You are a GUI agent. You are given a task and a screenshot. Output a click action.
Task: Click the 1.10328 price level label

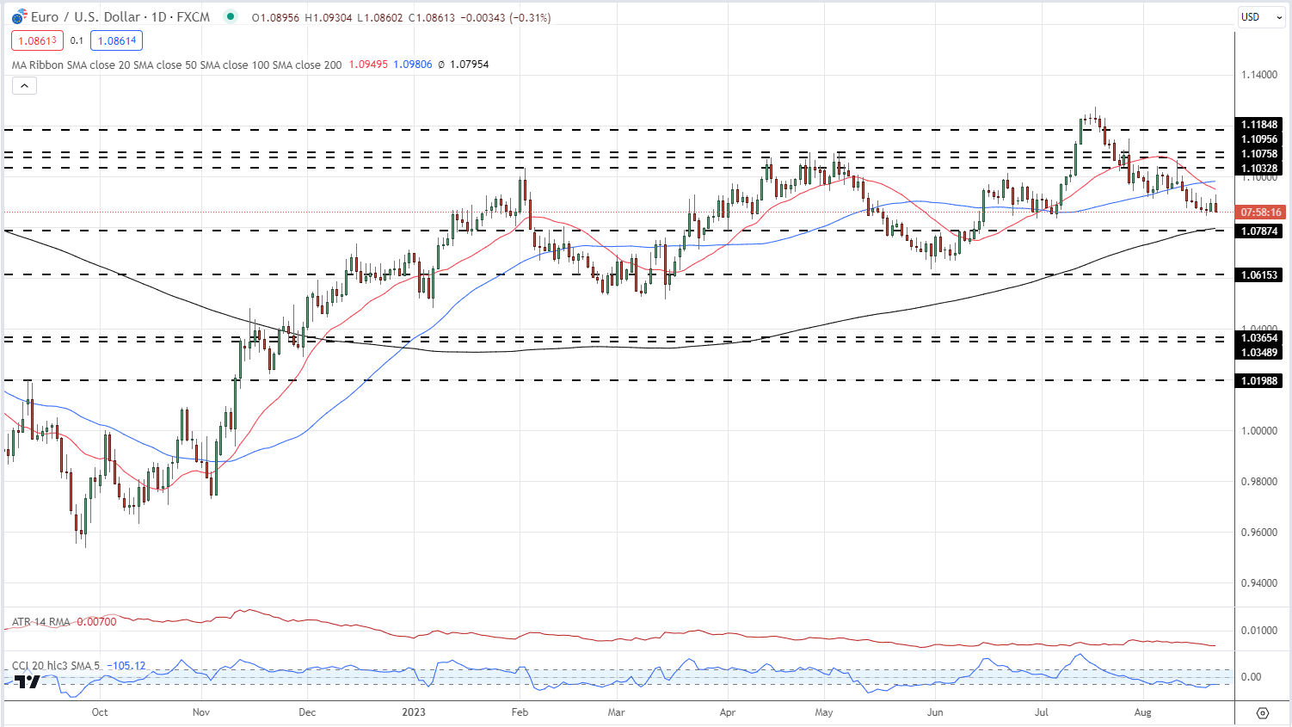point(1259,169)
